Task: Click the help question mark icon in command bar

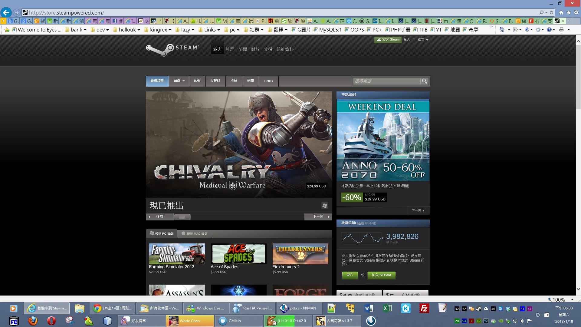Action: pos(549,30)
